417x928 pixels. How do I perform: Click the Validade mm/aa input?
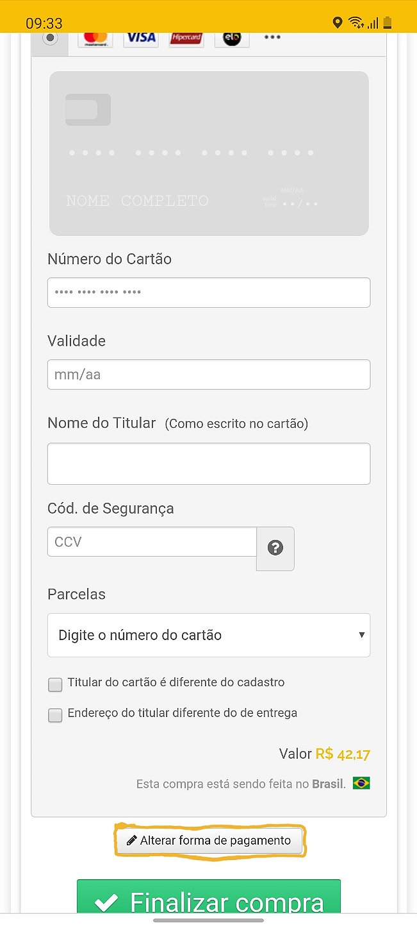coord(209,375)
